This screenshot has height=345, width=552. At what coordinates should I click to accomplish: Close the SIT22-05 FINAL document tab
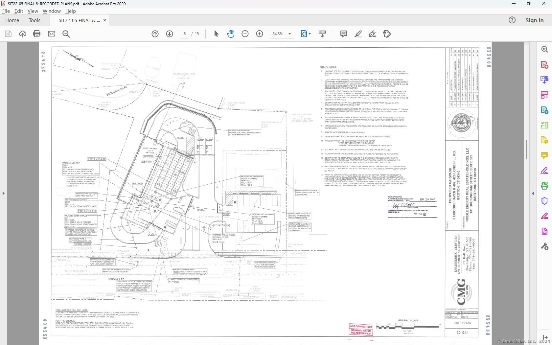point(104,20)
